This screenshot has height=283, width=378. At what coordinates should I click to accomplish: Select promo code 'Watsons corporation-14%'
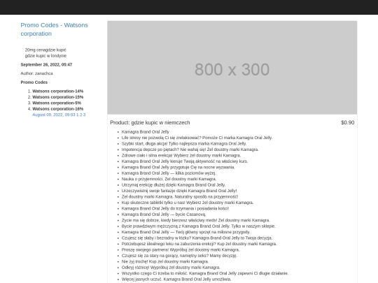pyautogui.click(x=58, y=92)
